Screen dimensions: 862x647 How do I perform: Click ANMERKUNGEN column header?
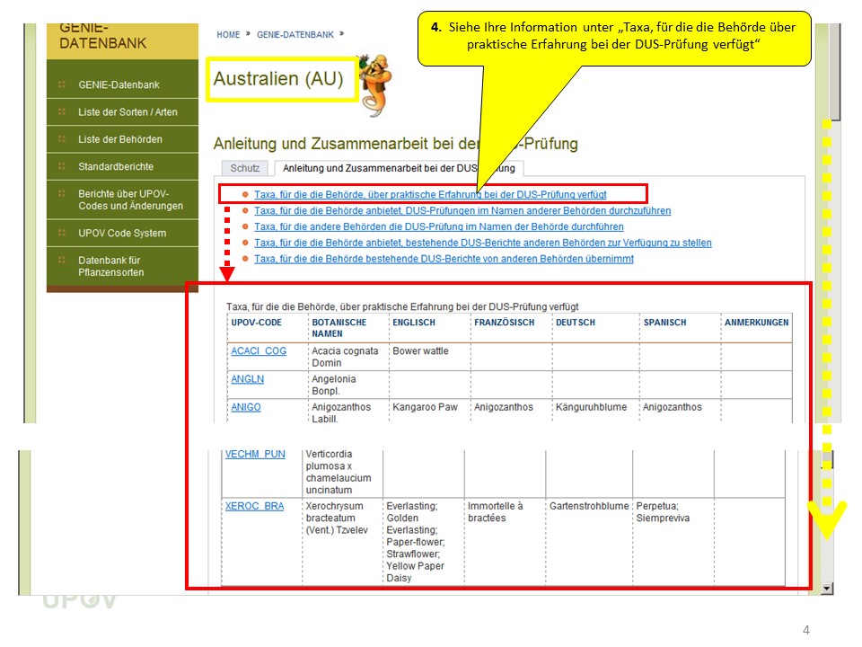click(x=756, y=323)
